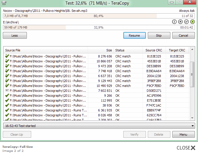Viewport: 198px width, 155px height.
Task: Sort list by Status column header
Action: 128,50
